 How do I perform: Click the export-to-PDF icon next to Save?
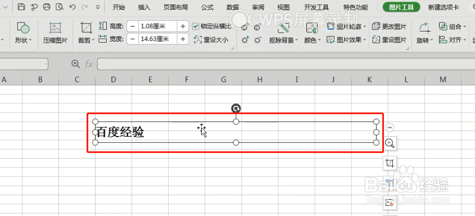pyautogui.click(x=34, y=7)
